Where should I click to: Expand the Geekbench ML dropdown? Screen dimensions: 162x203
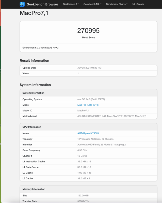[x=92, y=4]
